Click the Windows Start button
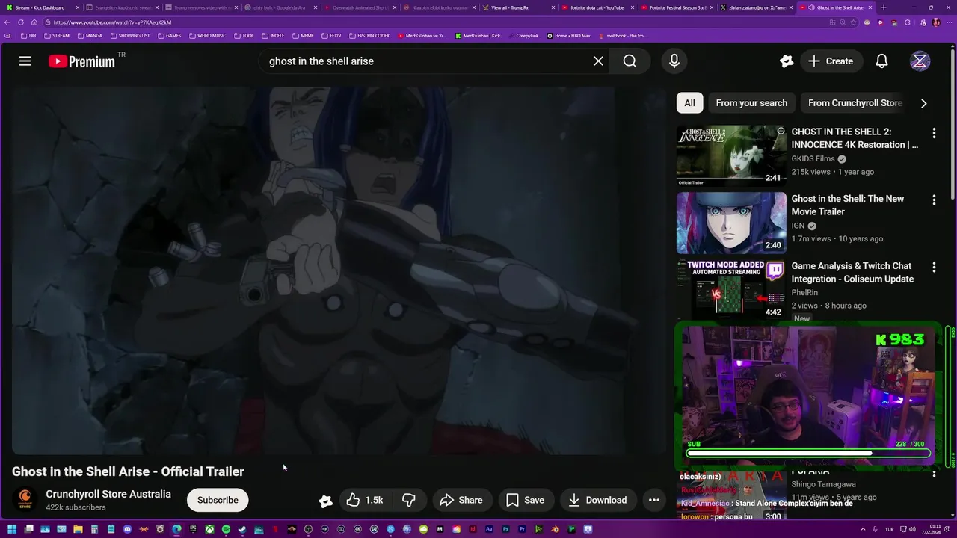 click(12, 530)
